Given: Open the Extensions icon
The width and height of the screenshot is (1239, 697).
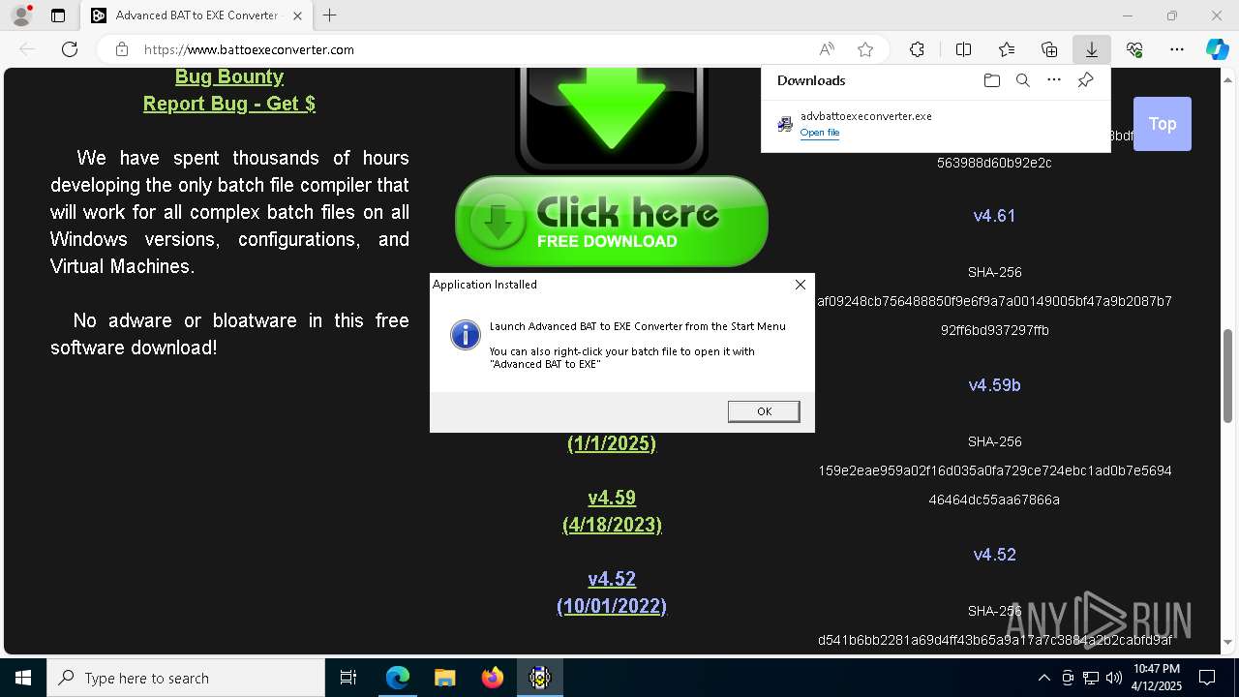Looking at the screenshot, I should point(917,49).
